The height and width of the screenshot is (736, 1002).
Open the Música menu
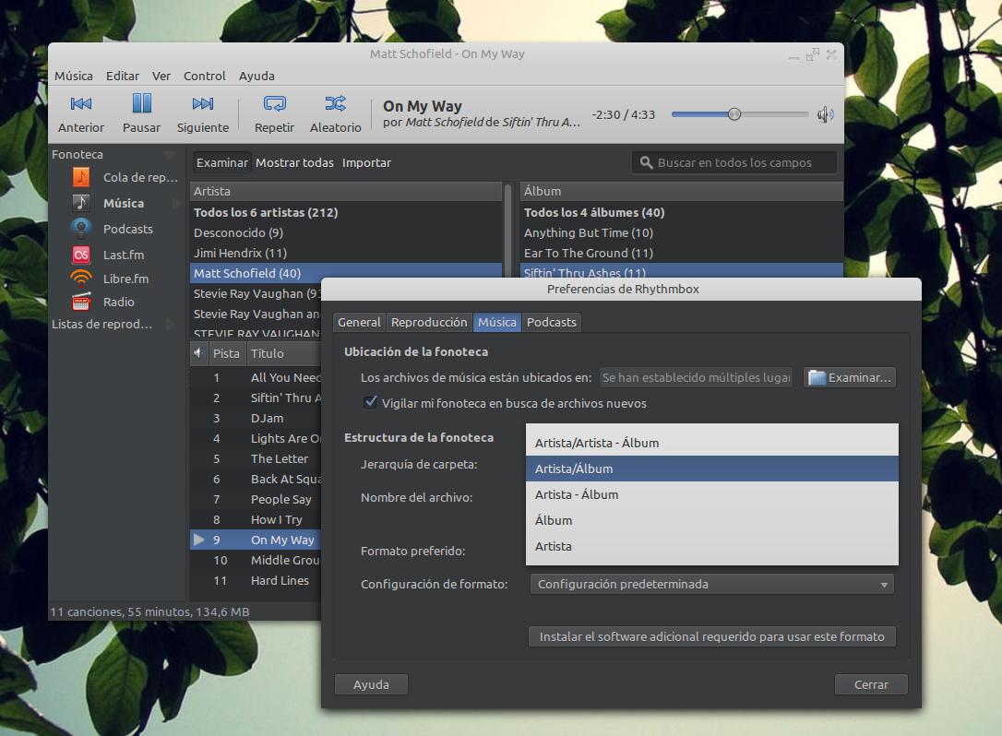(x=74, y=76)
